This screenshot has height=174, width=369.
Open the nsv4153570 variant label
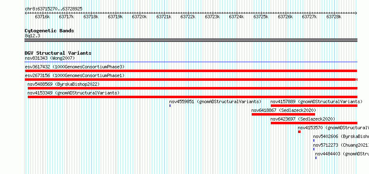[333, 128]
